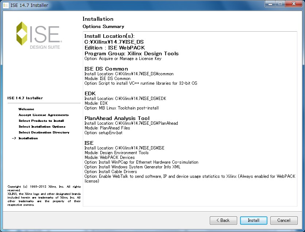This screenshot has height=232, width=305.
Task: Click the Module: ISE DS Common line
Action: [107, 79]
